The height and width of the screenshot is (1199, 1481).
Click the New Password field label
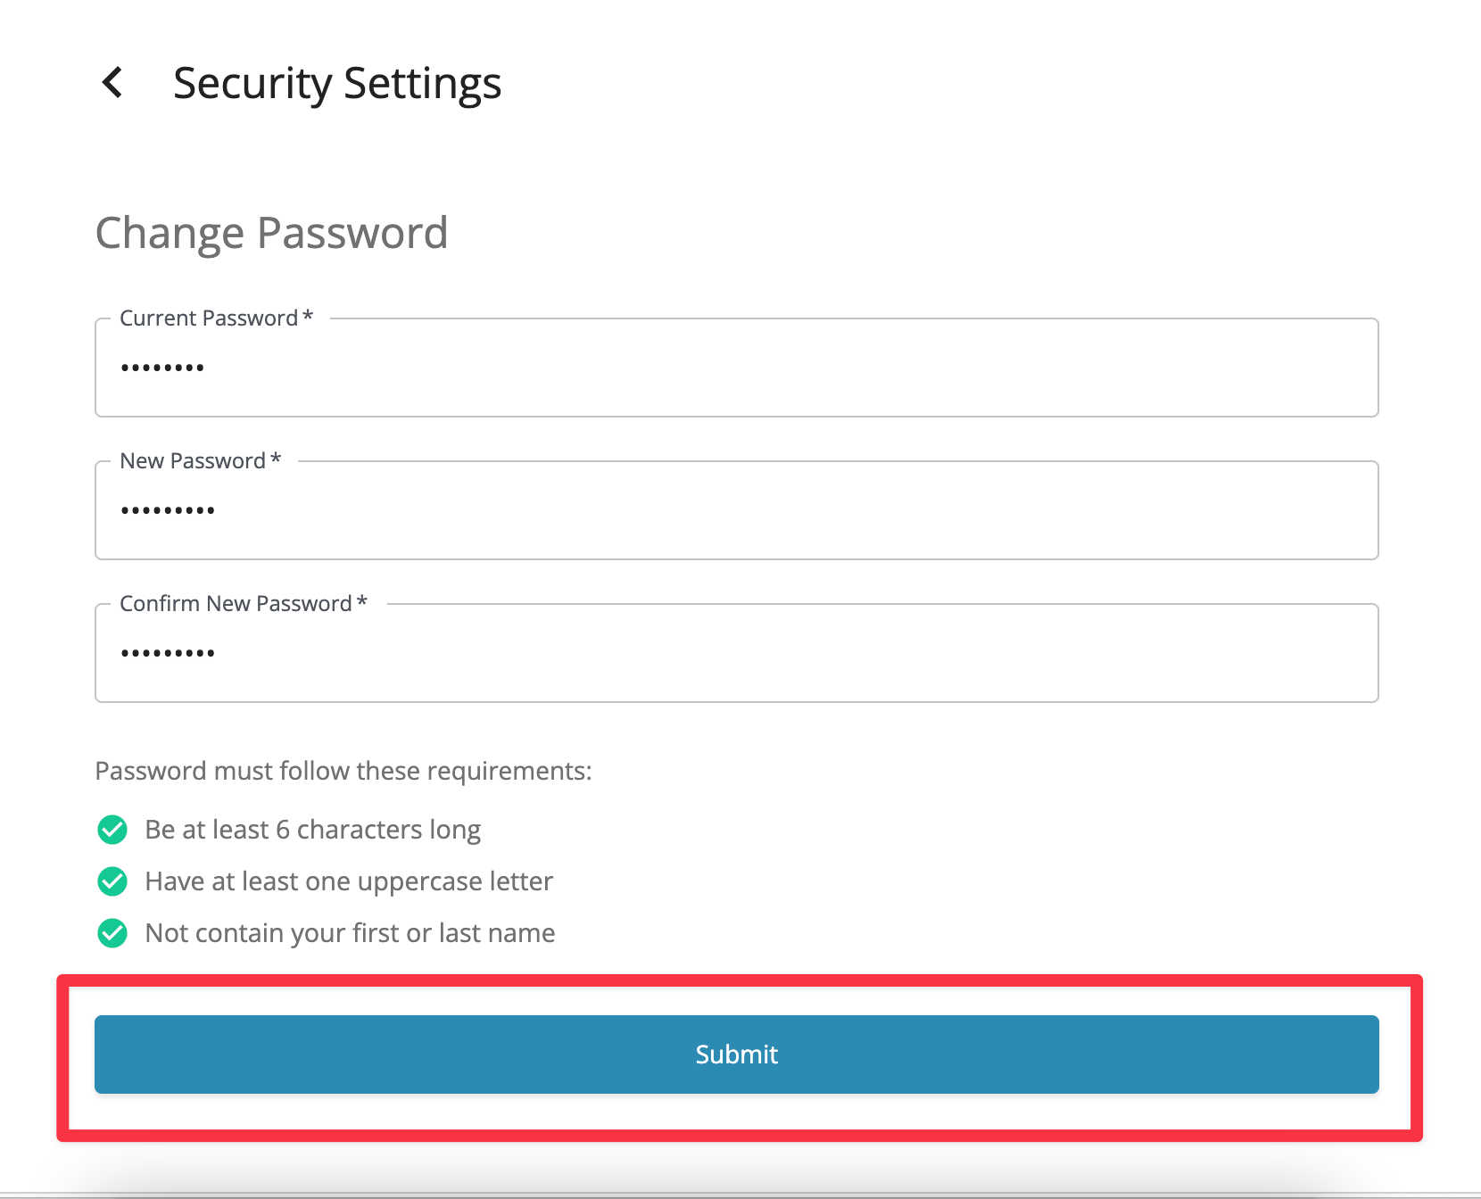click(193, 461)
